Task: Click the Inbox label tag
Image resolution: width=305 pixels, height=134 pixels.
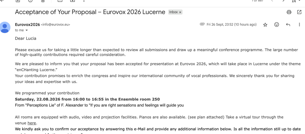Action: click(173, 12)
